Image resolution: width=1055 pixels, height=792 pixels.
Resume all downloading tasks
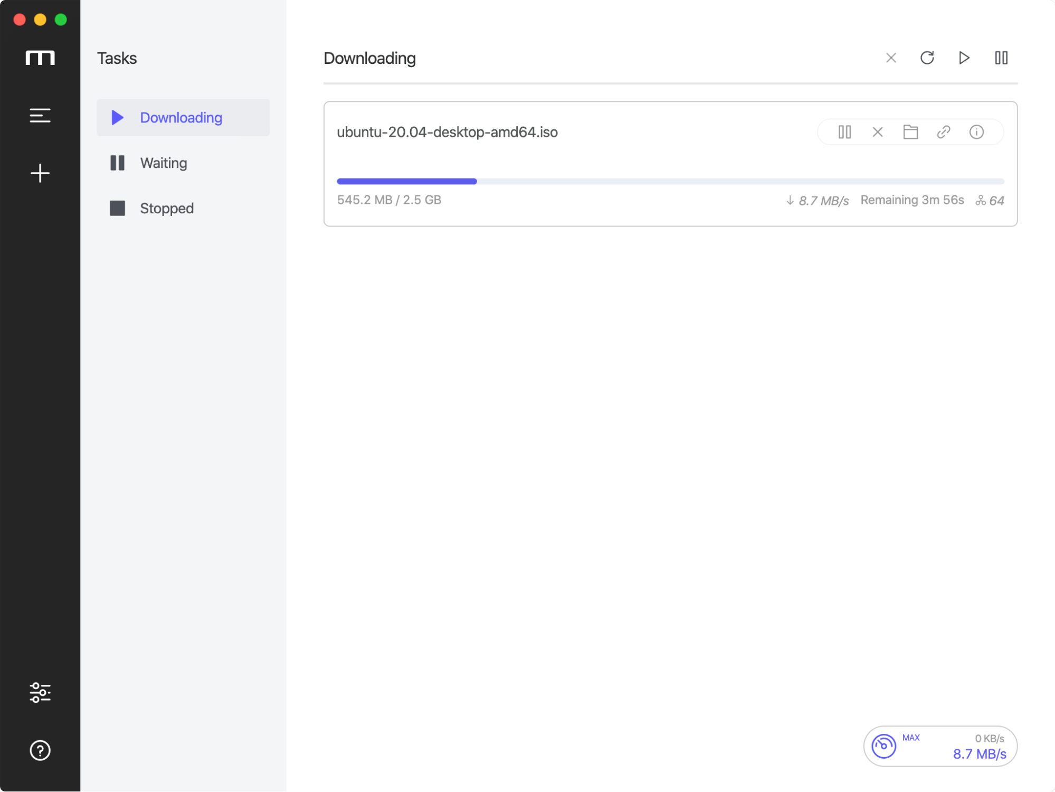click(964, 58)
